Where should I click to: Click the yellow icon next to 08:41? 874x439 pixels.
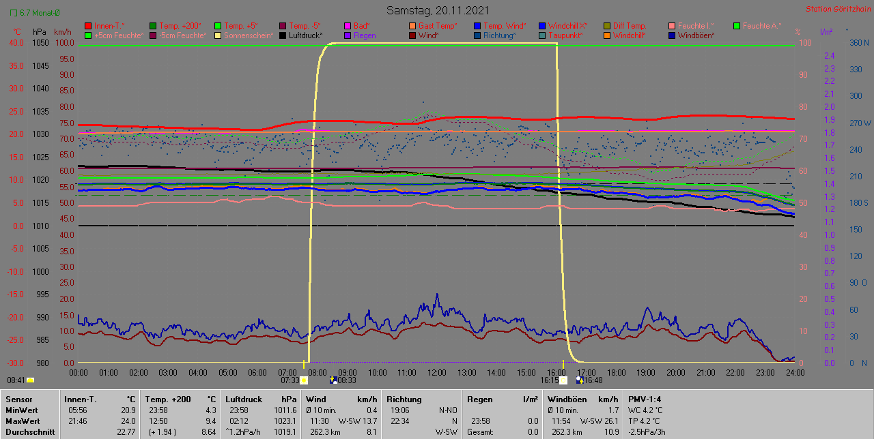(30, 380)
